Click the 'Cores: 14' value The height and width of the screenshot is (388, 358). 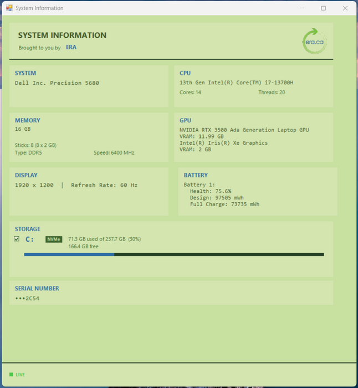click(x=190, y=93)
